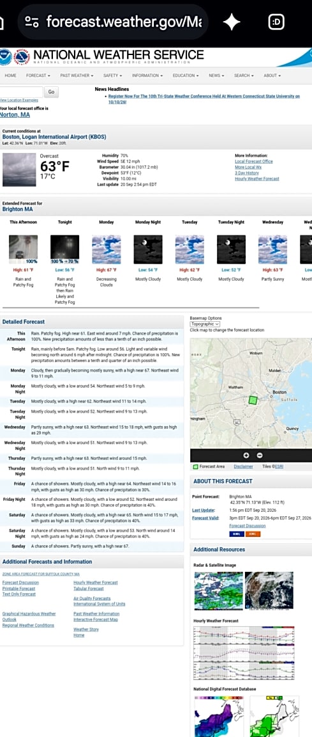312x737 pixels.
Task: Open the SAFETY menu
Action: (112, 75)
